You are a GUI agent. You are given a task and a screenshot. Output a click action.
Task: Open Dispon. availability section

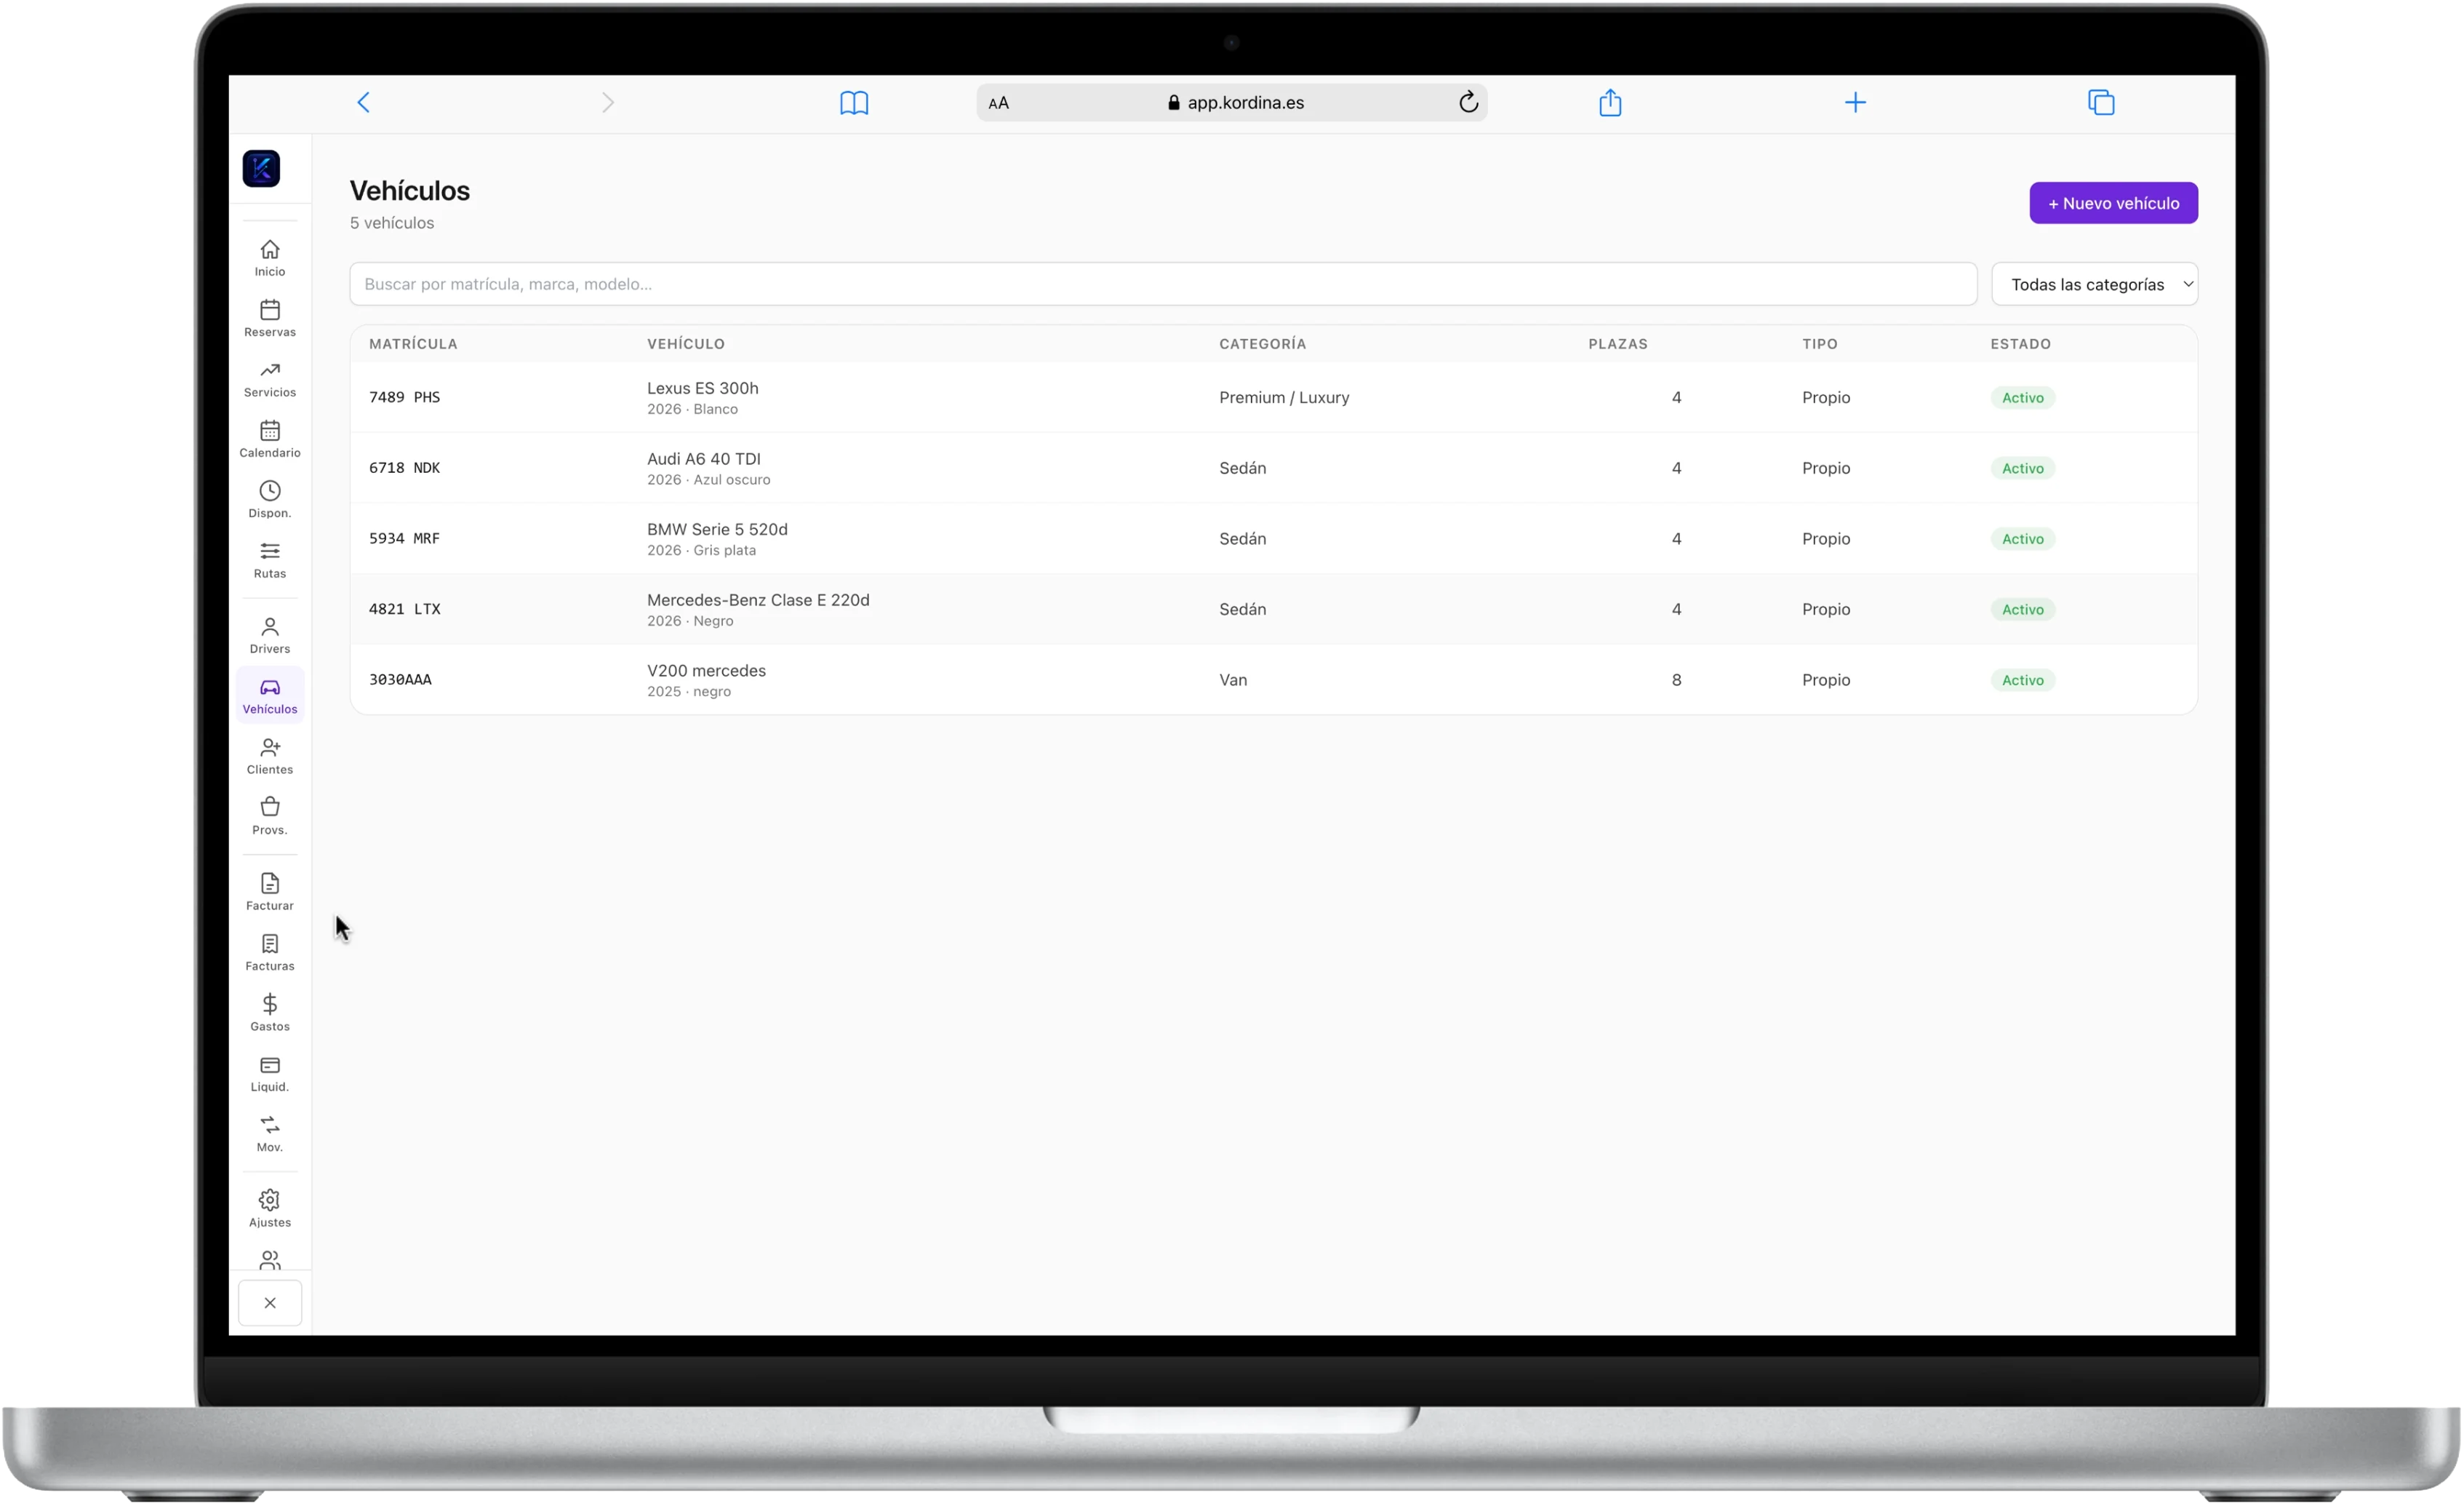point(270,499)
